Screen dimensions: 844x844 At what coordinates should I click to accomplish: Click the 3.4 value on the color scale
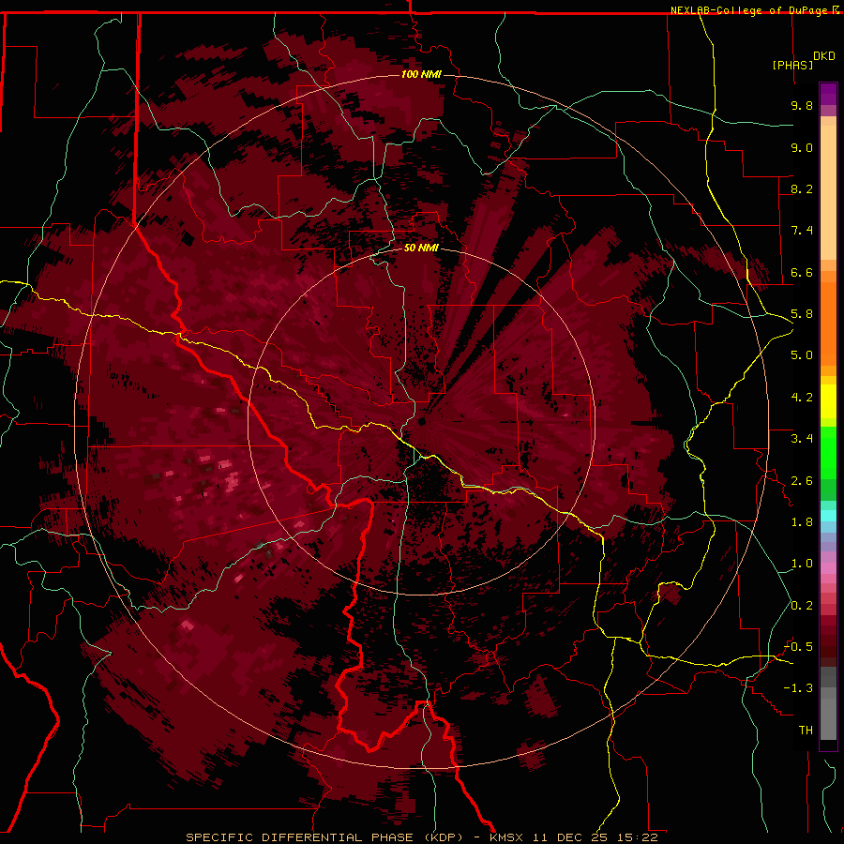(x=802, y=439)
